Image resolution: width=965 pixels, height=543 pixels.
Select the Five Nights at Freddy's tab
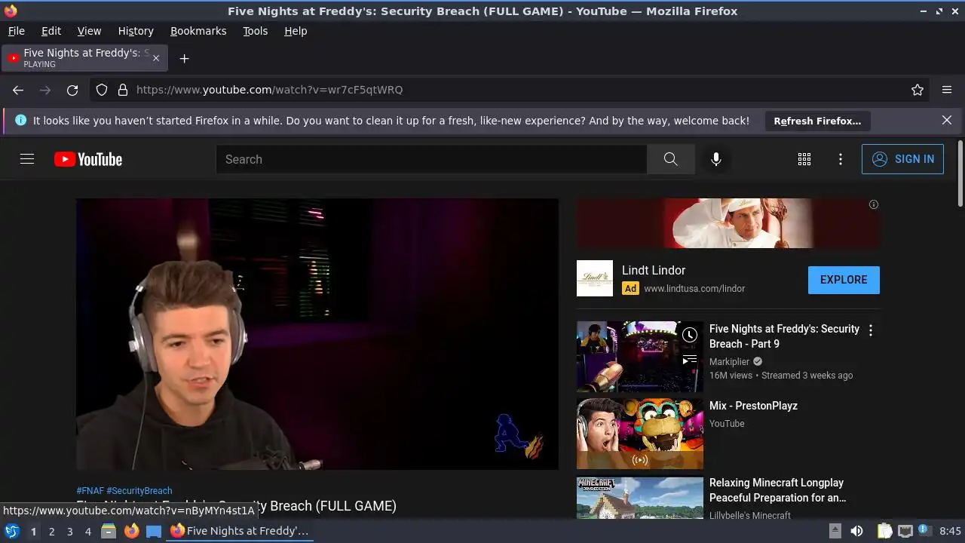coord(84,58)
